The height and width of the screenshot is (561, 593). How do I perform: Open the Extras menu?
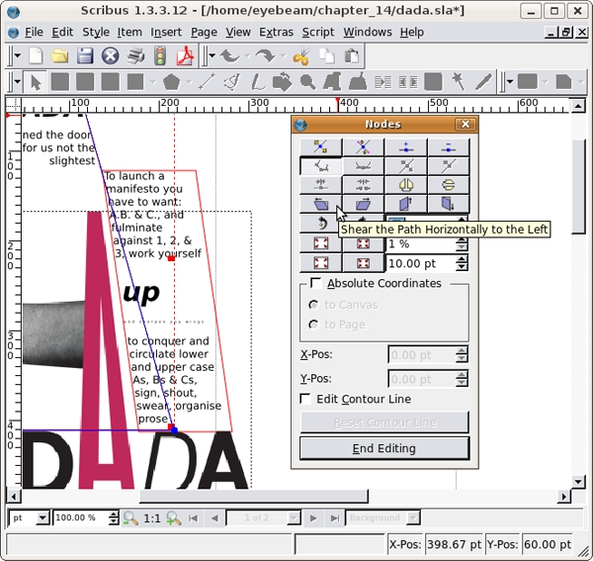[x=276, y=33]
